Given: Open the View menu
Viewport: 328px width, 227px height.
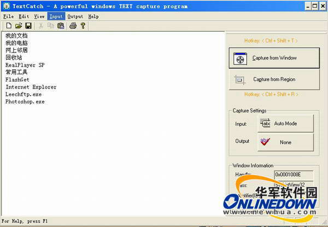Looking at the screenshot, I should (x=39, y=16).
